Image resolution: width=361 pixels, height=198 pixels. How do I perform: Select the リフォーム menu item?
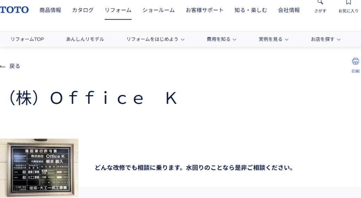point(118,10)
